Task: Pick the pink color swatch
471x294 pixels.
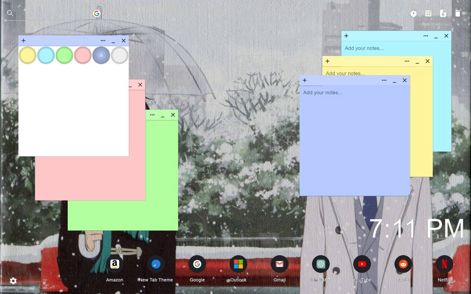Action: (x=83, y=55)
